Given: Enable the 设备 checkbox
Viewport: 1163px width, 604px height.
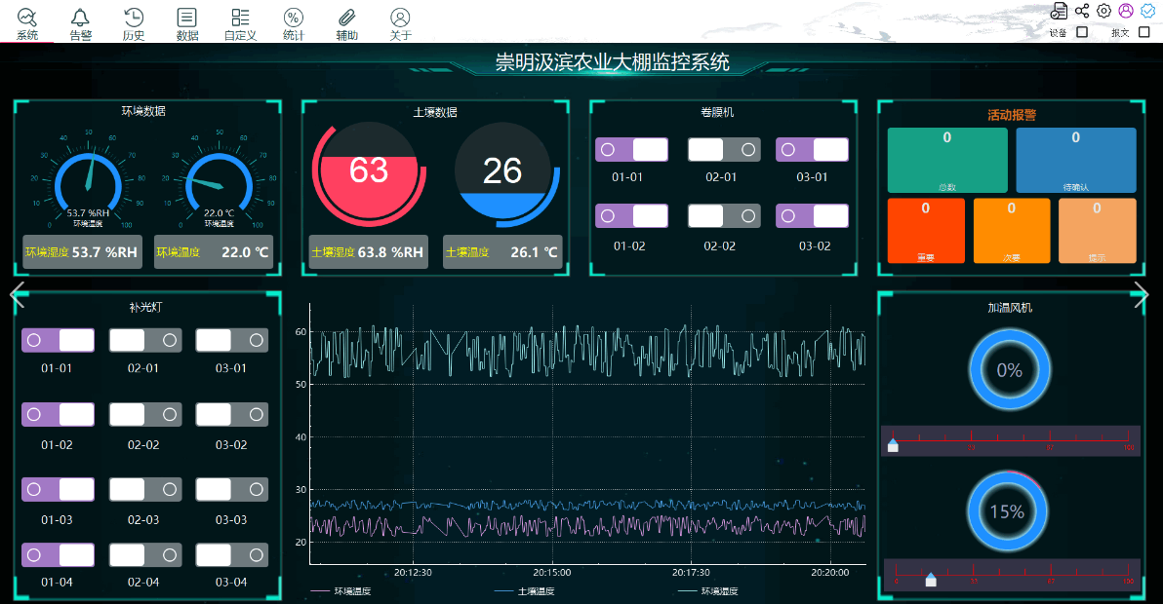Looking at the screenshot, I should 1082,32.
